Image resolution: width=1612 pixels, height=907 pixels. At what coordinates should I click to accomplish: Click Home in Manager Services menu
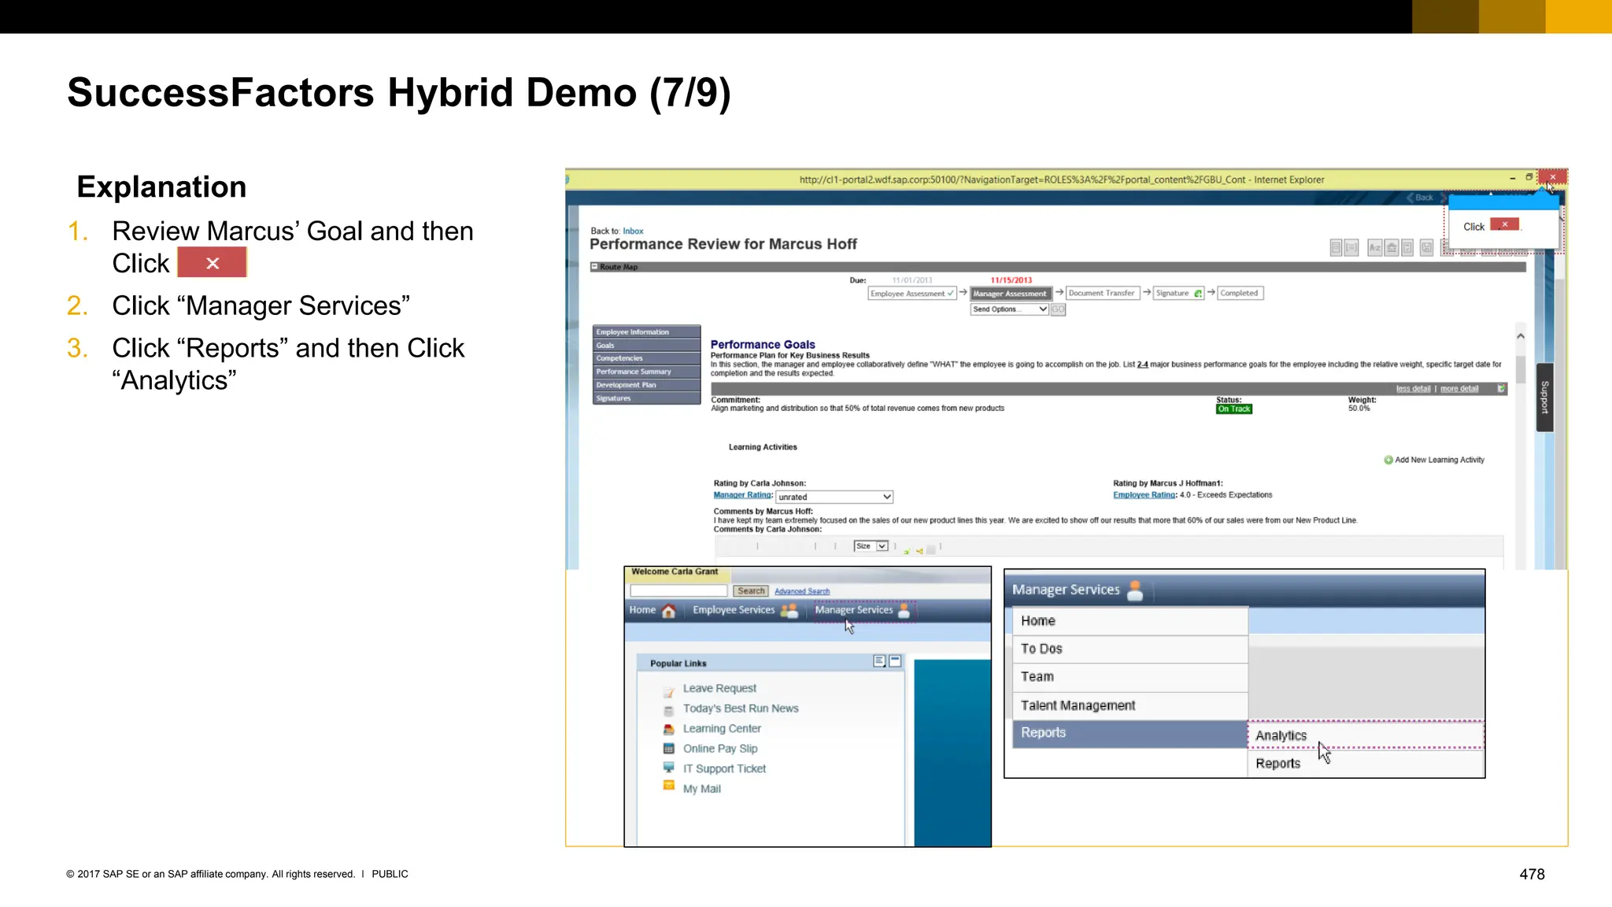(1130, 620)
